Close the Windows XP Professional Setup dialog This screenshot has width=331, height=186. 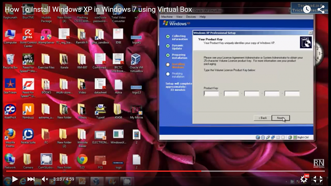point(310,33)
